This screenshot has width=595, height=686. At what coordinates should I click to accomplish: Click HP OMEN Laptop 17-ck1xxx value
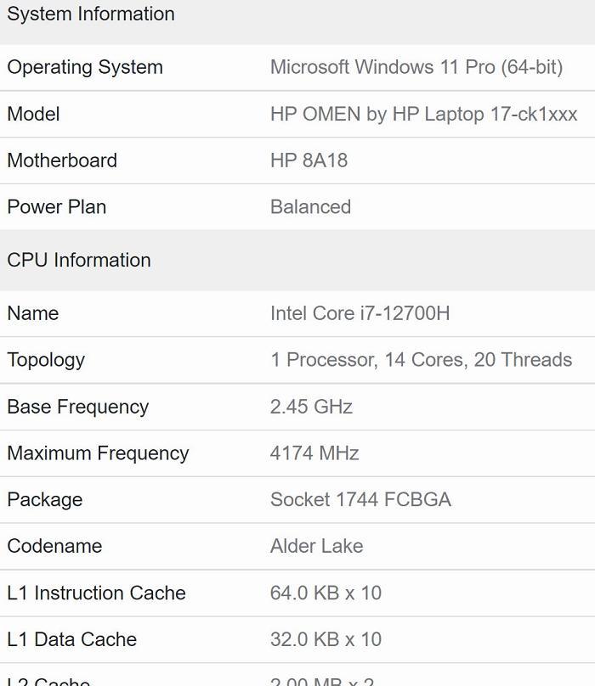click(x=423, y=114)
